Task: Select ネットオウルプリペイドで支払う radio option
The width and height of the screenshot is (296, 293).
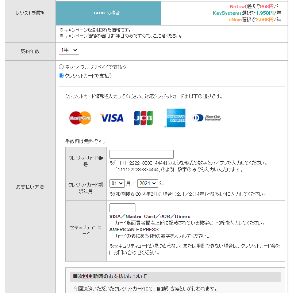Action: click(x=61, y=67)
